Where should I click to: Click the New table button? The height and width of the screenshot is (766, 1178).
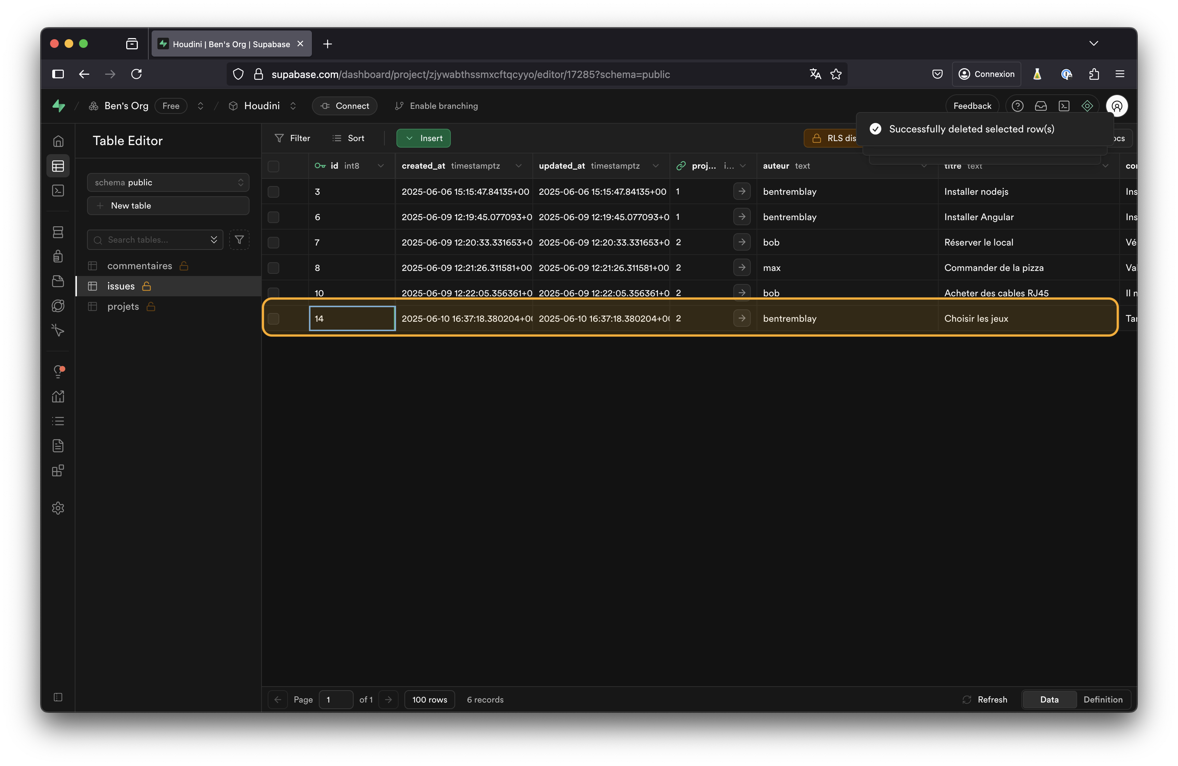click(x=168, y=205)
